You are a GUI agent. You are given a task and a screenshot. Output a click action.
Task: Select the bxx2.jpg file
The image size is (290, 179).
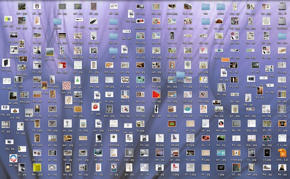click(141, 21)
